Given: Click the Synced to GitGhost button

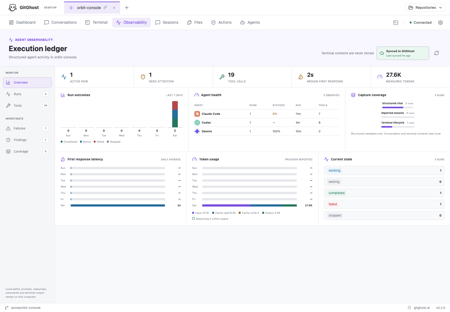Looking at the screenshot, I should coord(402,53).
